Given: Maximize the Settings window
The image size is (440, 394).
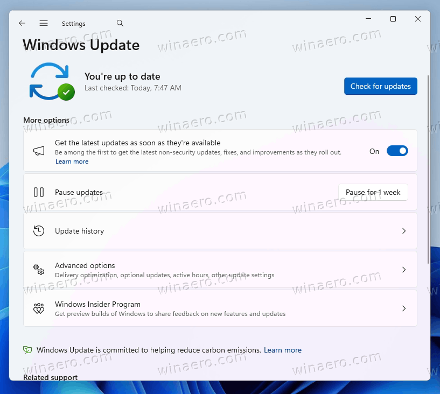Looking at the screenshot, I should [393, 19].
